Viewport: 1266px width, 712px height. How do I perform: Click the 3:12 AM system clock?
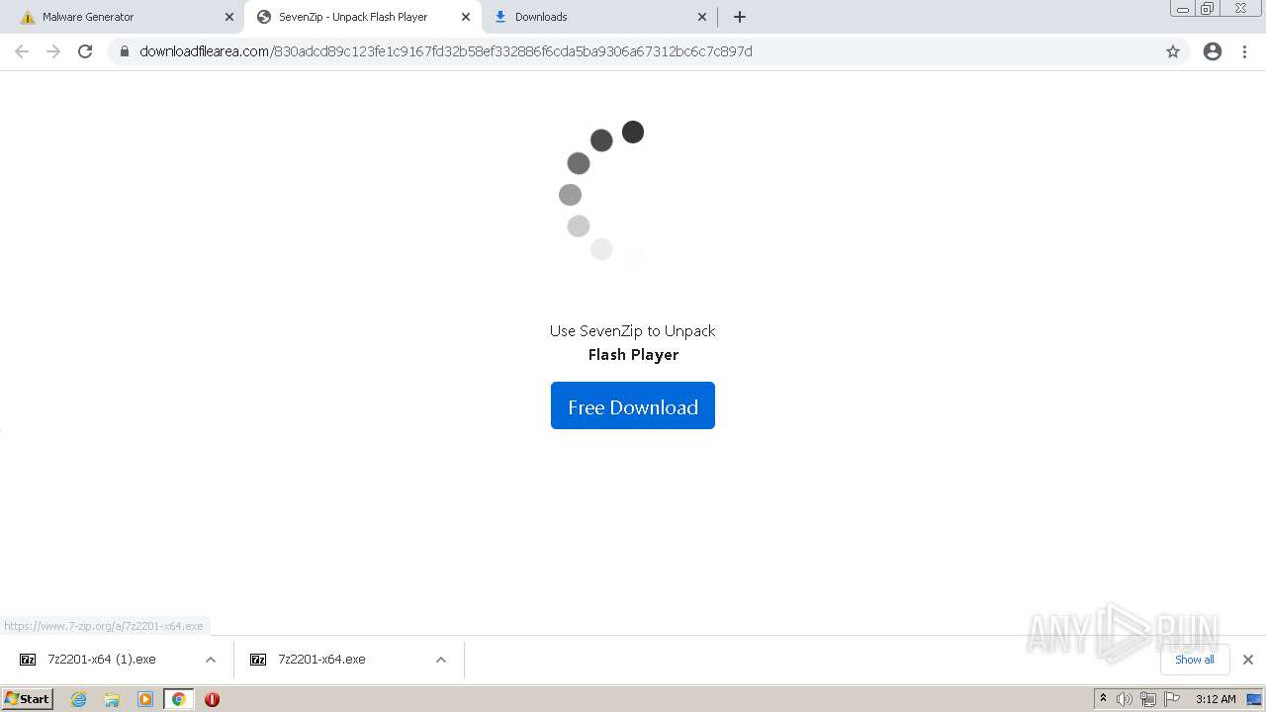click(1216, 699)
